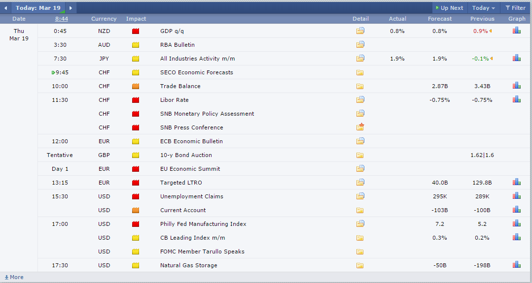The height and width of the screenshot is (283, 532).
Task: Show graph for GDP q/q
Action: point(516,31)
